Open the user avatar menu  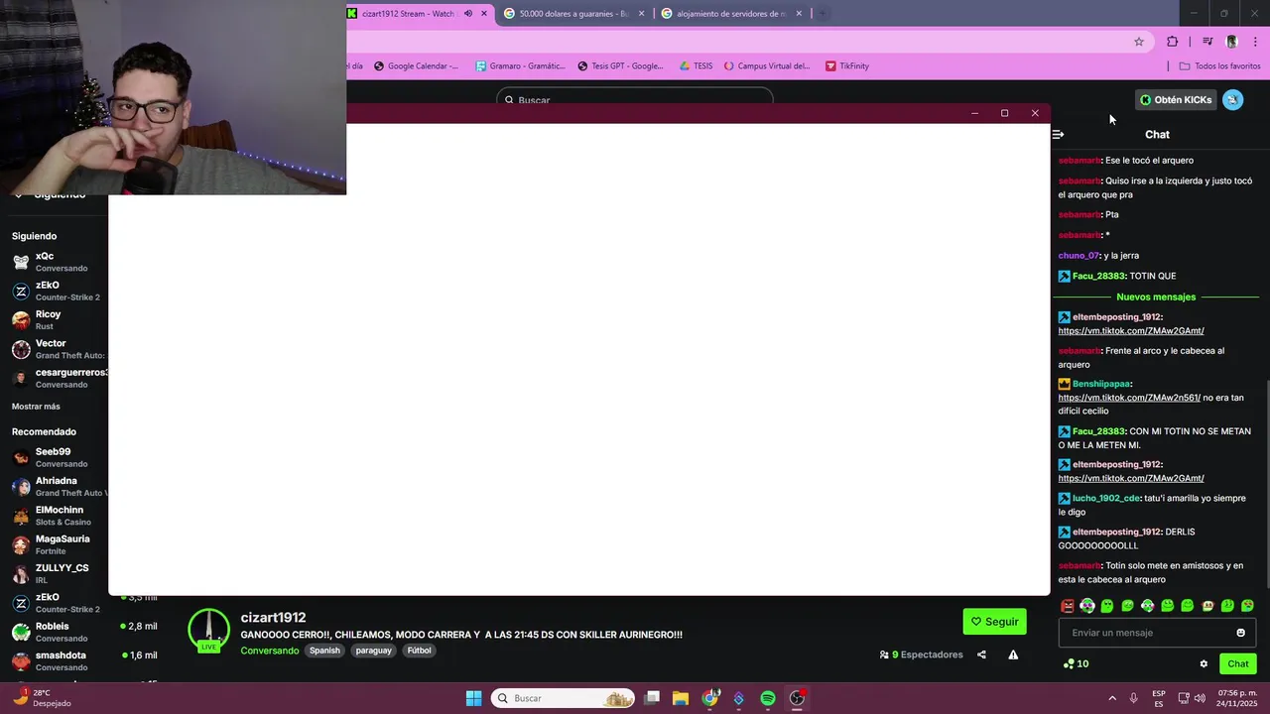click(1232, 99)
